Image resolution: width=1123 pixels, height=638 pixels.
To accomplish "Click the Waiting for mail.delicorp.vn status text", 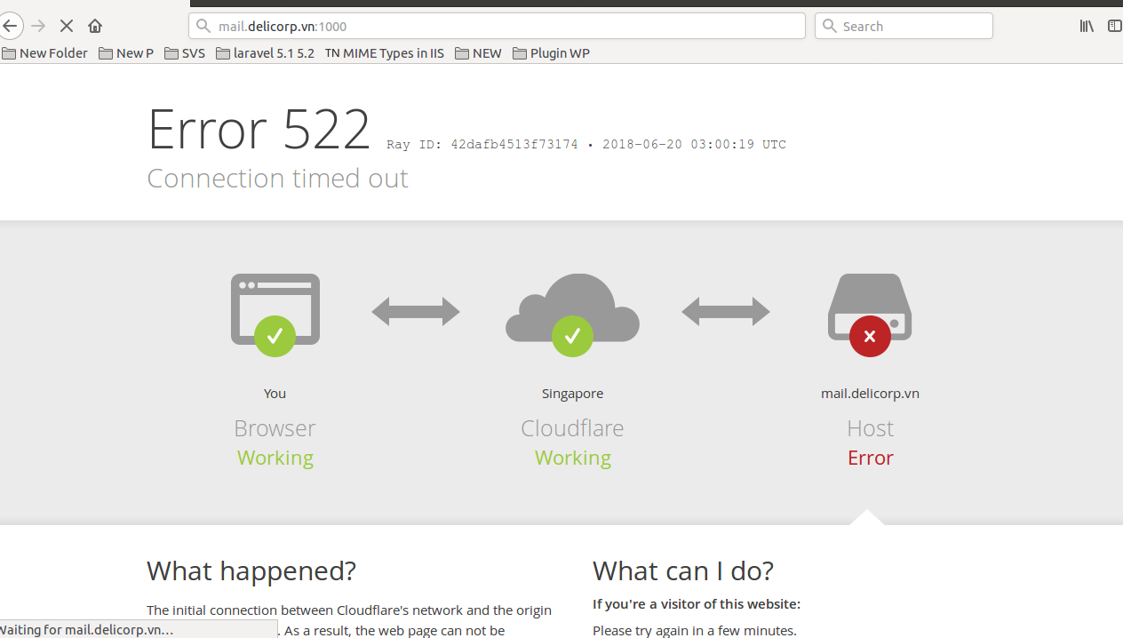I will [87, 630].
